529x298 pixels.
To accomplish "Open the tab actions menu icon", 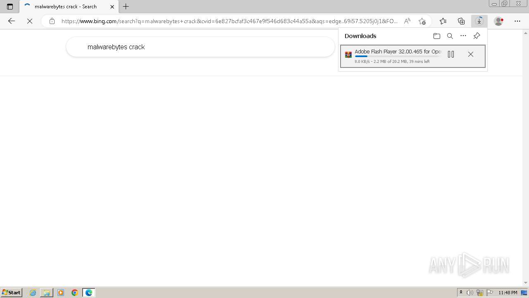I will [x=10, y=7].
